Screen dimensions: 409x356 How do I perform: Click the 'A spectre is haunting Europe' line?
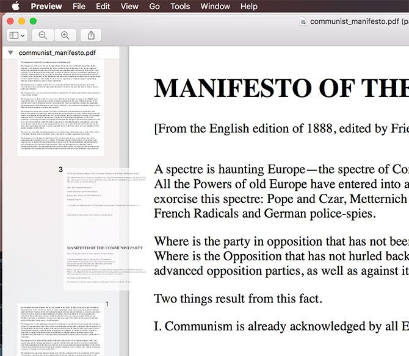(x=281, y=169)
